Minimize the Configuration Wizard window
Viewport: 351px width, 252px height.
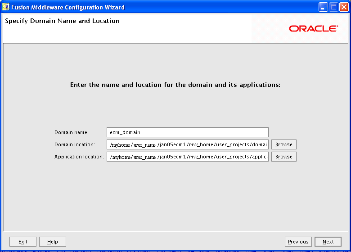323,7
